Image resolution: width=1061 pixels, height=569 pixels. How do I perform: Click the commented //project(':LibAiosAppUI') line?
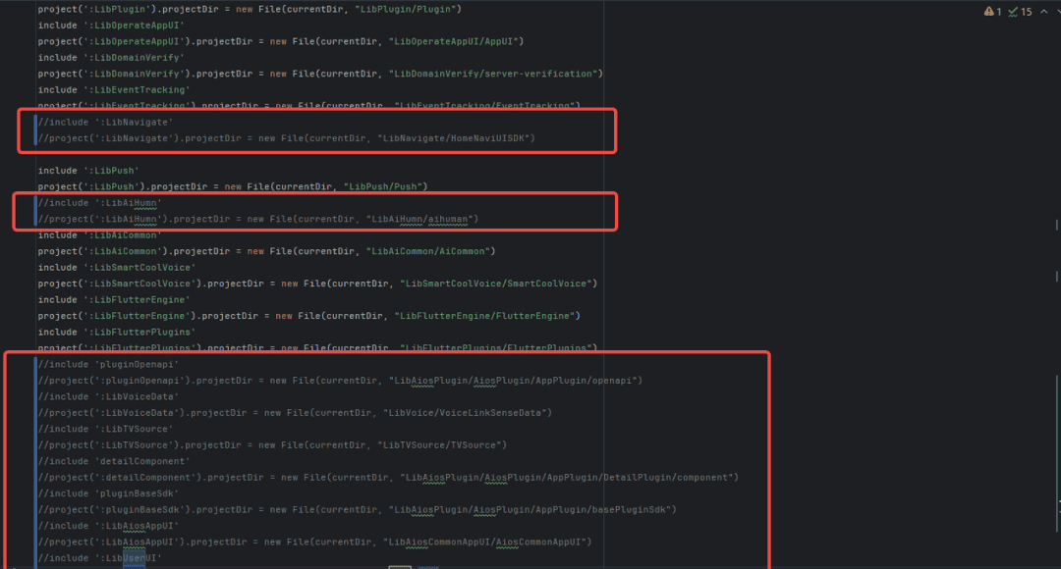click(314, 543)
